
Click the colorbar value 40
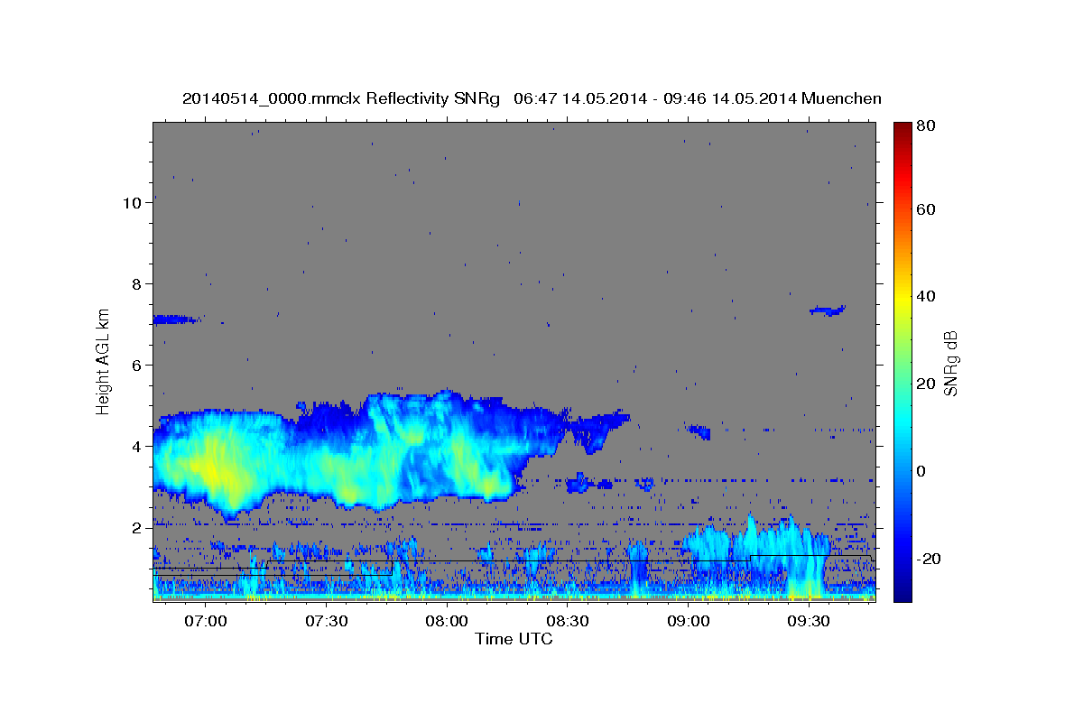[x=925, y=297]
